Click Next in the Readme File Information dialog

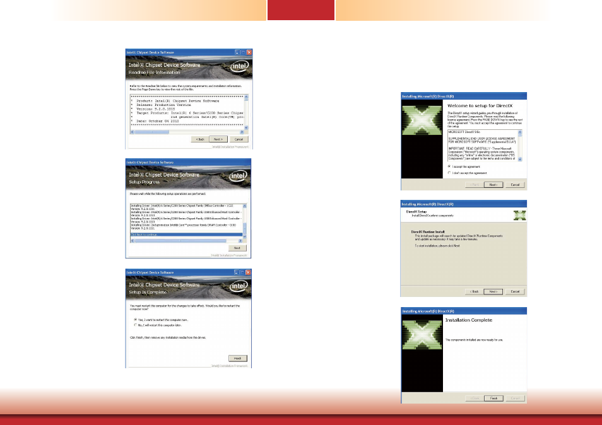click(218, 139)
